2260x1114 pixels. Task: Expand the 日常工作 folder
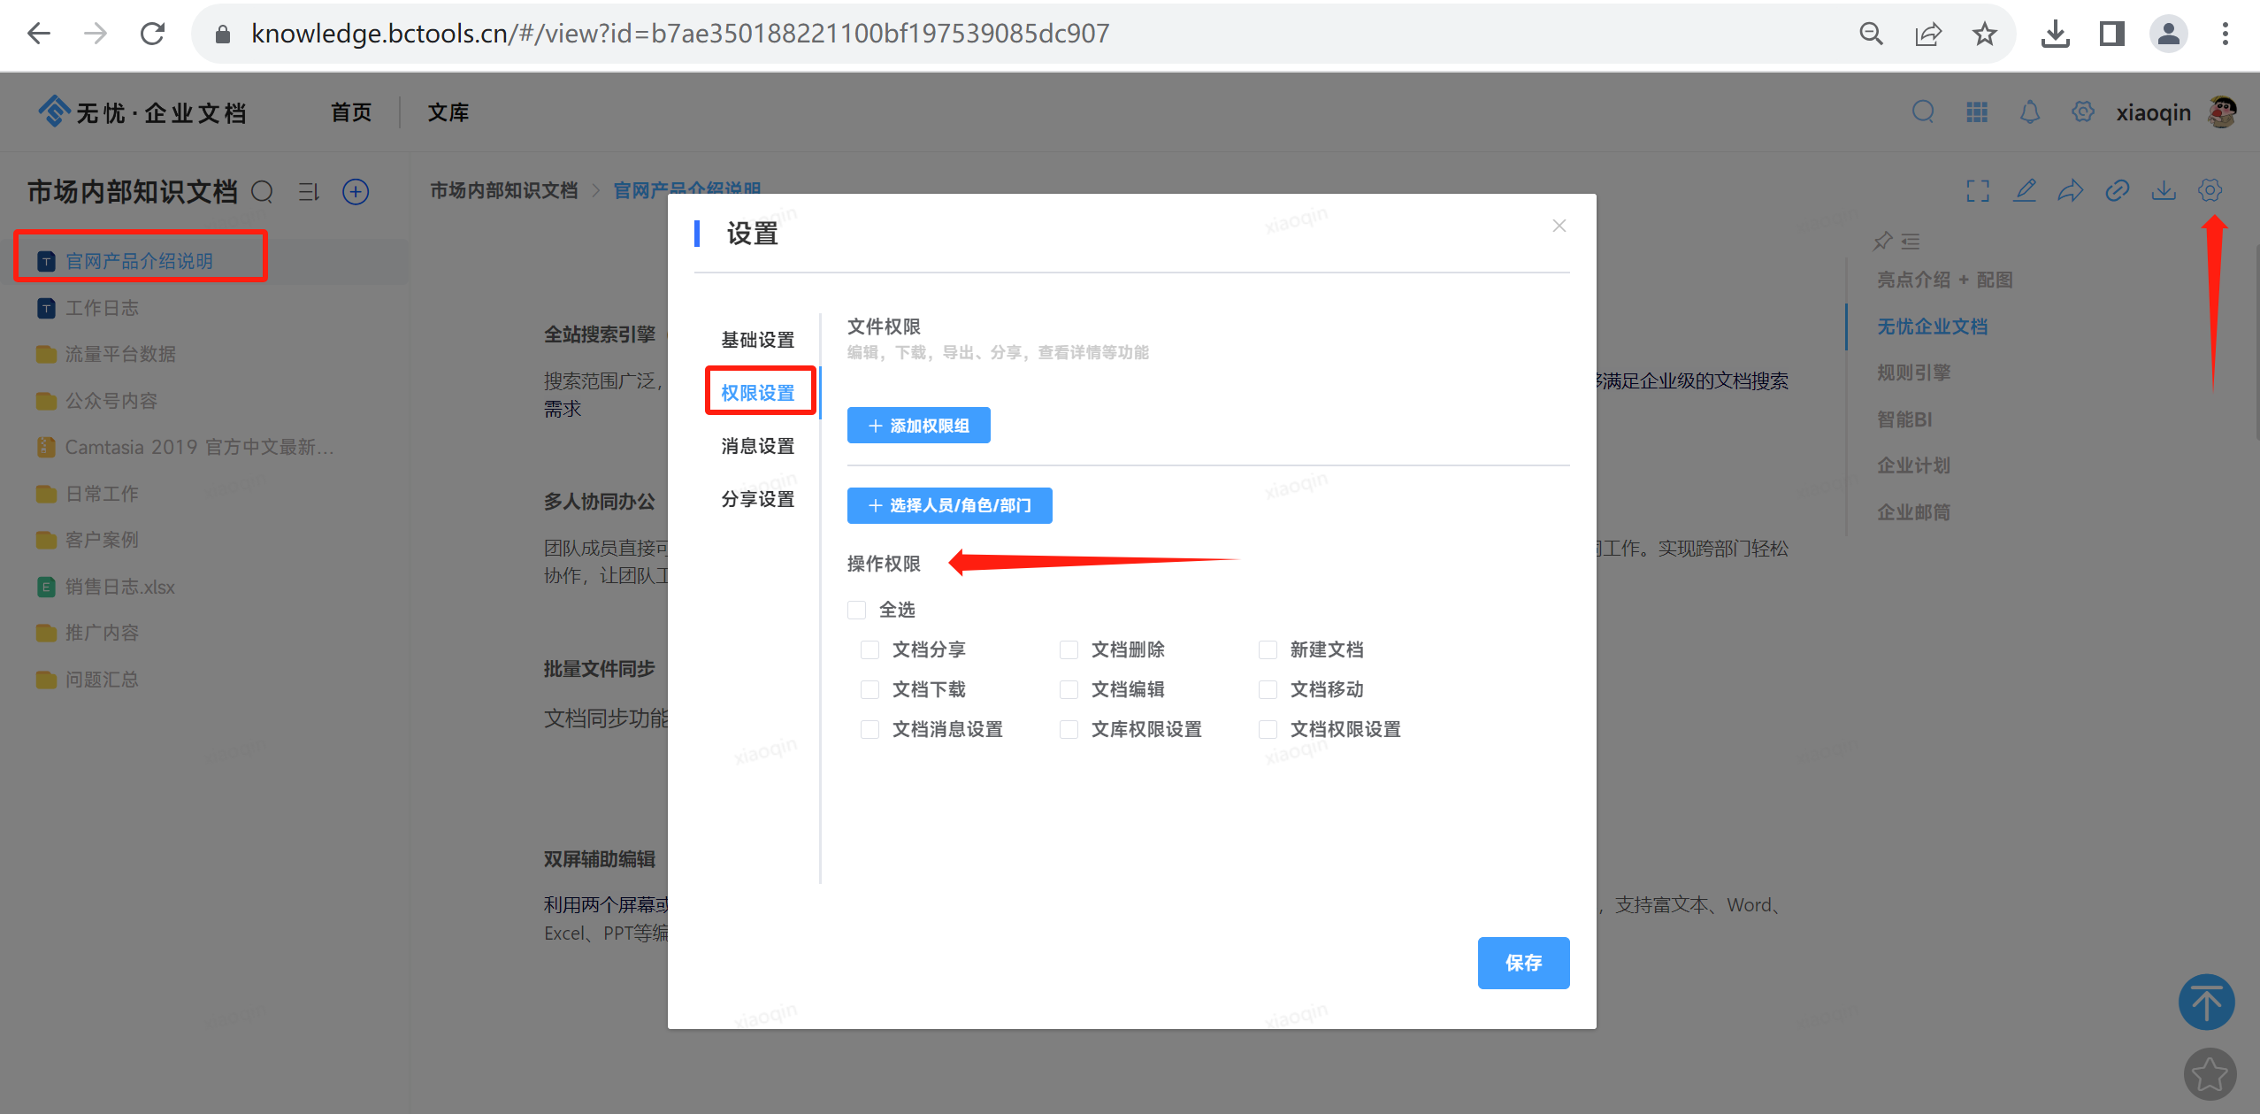pos(102,493)
